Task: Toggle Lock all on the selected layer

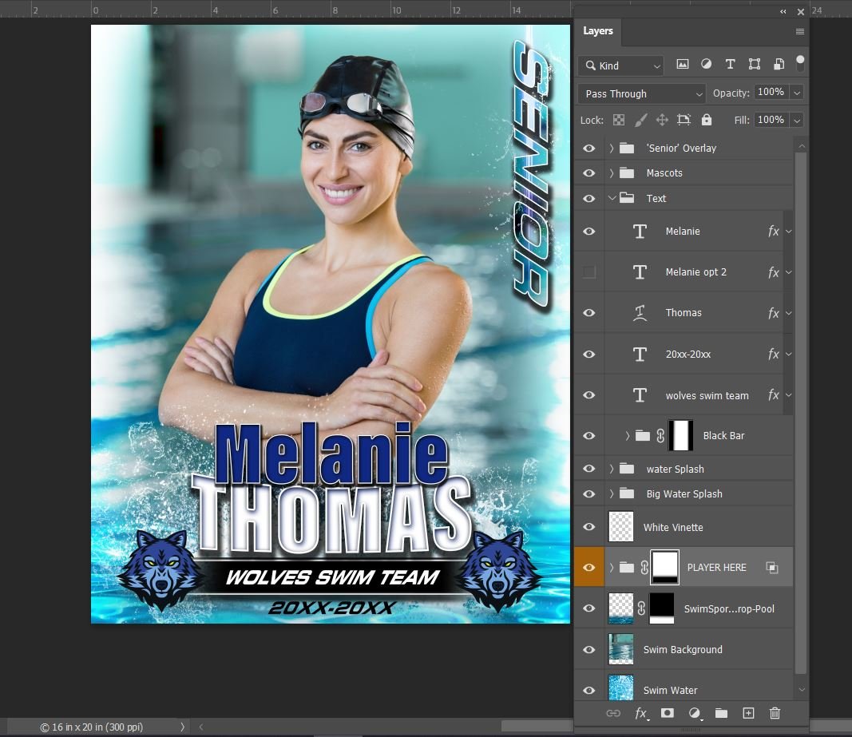Action: click(706, 119)
